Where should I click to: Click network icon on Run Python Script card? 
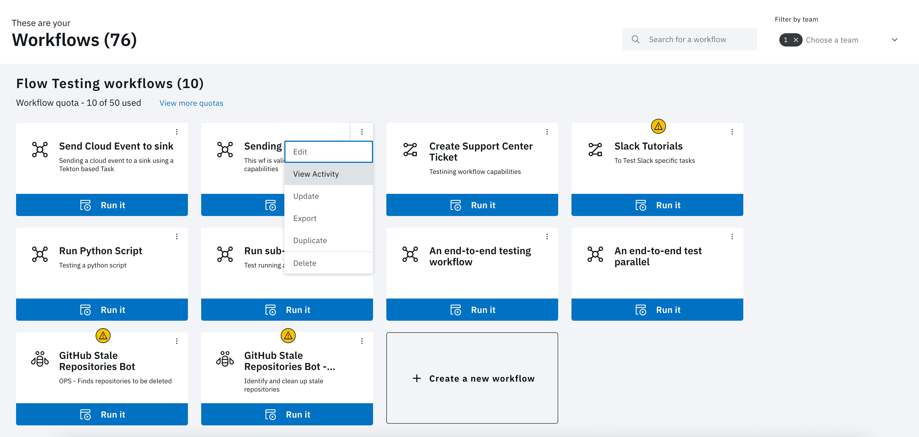click(40, 254)
